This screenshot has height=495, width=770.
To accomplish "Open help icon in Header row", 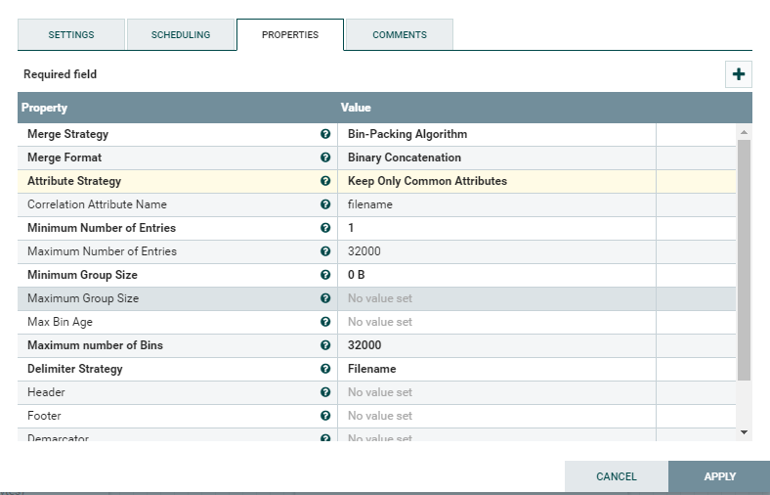I will coord(325,392).
